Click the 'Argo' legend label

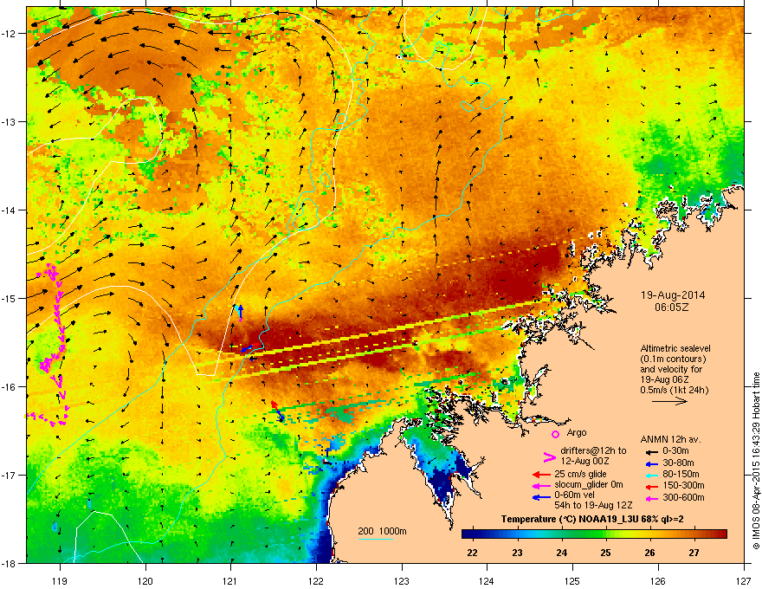click(x=577, y=432)
